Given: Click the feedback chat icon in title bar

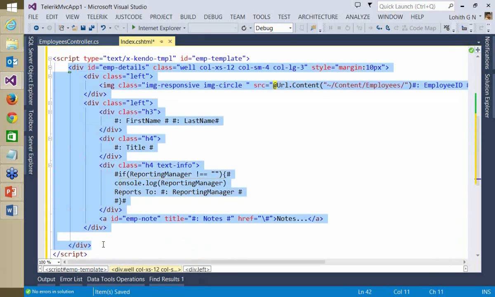Looking at the screenshot, I should 358,6.
